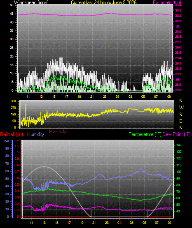Viewport: 192px width, 228px height.
Task: Click hour '17' under the windspeed chart
Action: pos(66,97)
